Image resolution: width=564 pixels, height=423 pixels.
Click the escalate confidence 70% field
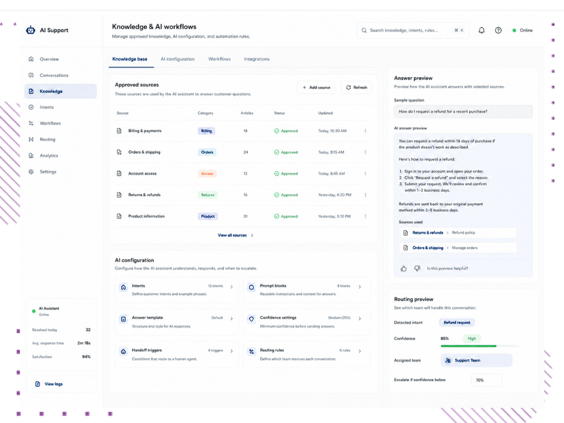[x=486, y=380]
